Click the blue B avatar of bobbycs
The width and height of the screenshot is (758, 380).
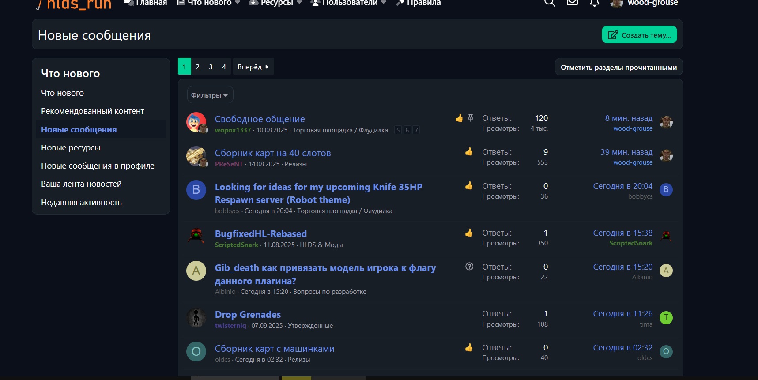196,190
